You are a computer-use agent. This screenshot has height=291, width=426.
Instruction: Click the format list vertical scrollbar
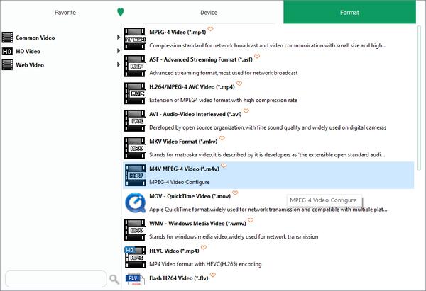419,99
